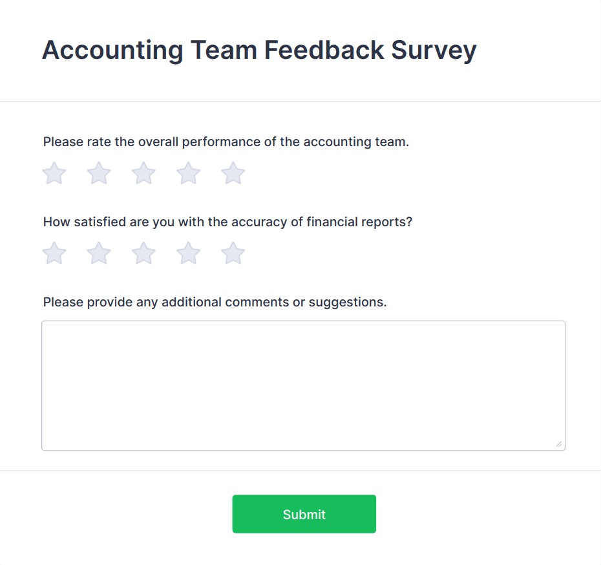Rate financial report accuracy one star
Viewport: 601px width, 565px height.
pos(54,253)
